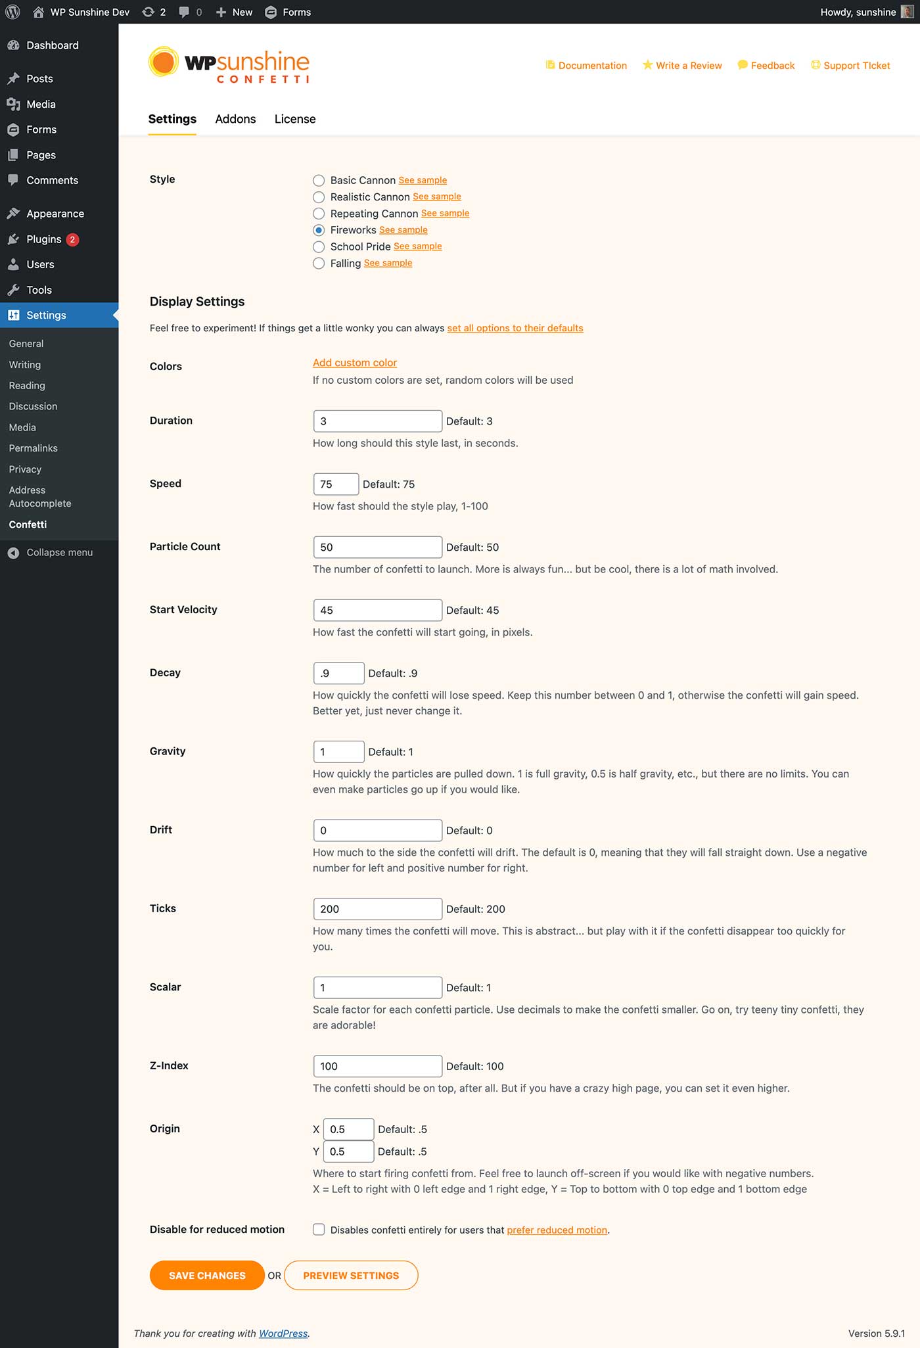The height and width of the screenshot is (1348, 920).
Task: Click the Comments sidebar icon
Action: 13,180
